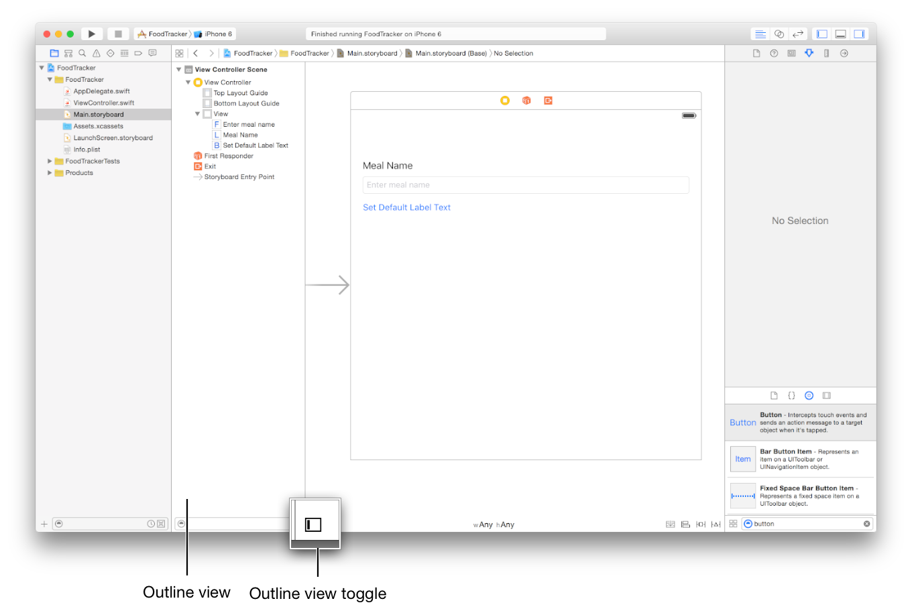This screenshot has width=912, height=611.
Task: Show the Identity inspector
Action: (791, 53)
